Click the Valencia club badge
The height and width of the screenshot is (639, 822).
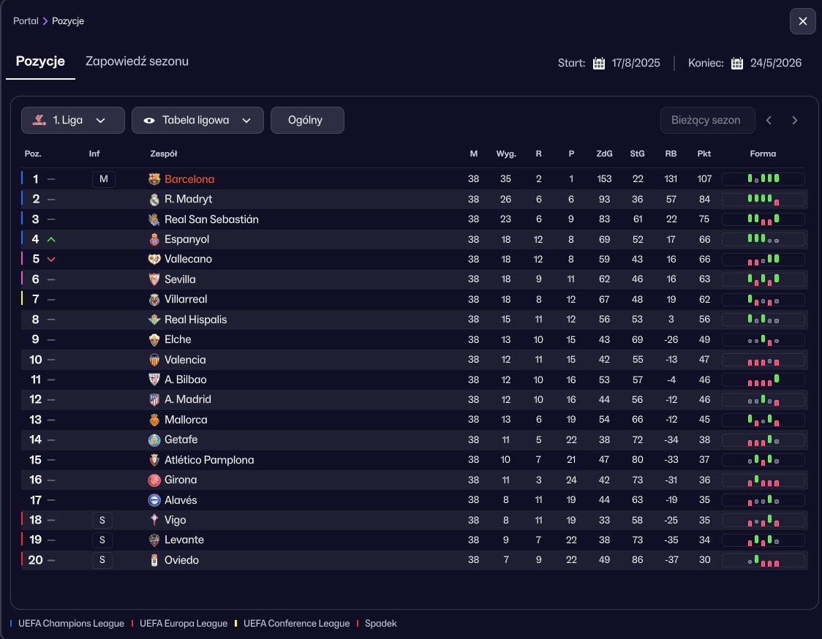[x=154, y=360]
